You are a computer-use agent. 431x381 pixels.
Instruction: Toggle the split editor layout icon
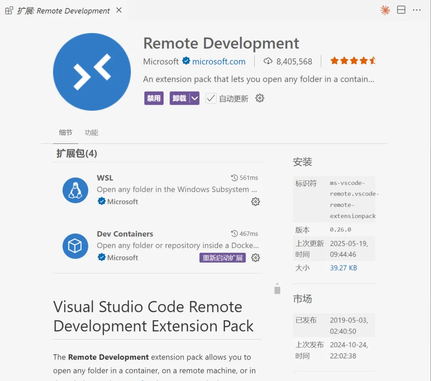tap(401, 10)
